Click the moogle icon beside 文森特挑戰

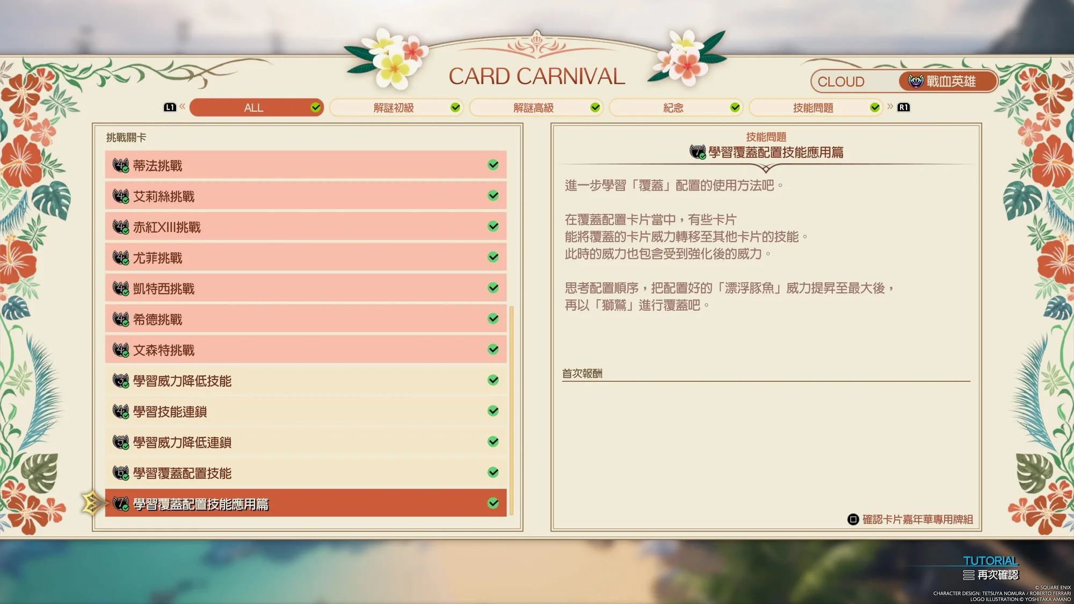[x=121, y=350]
